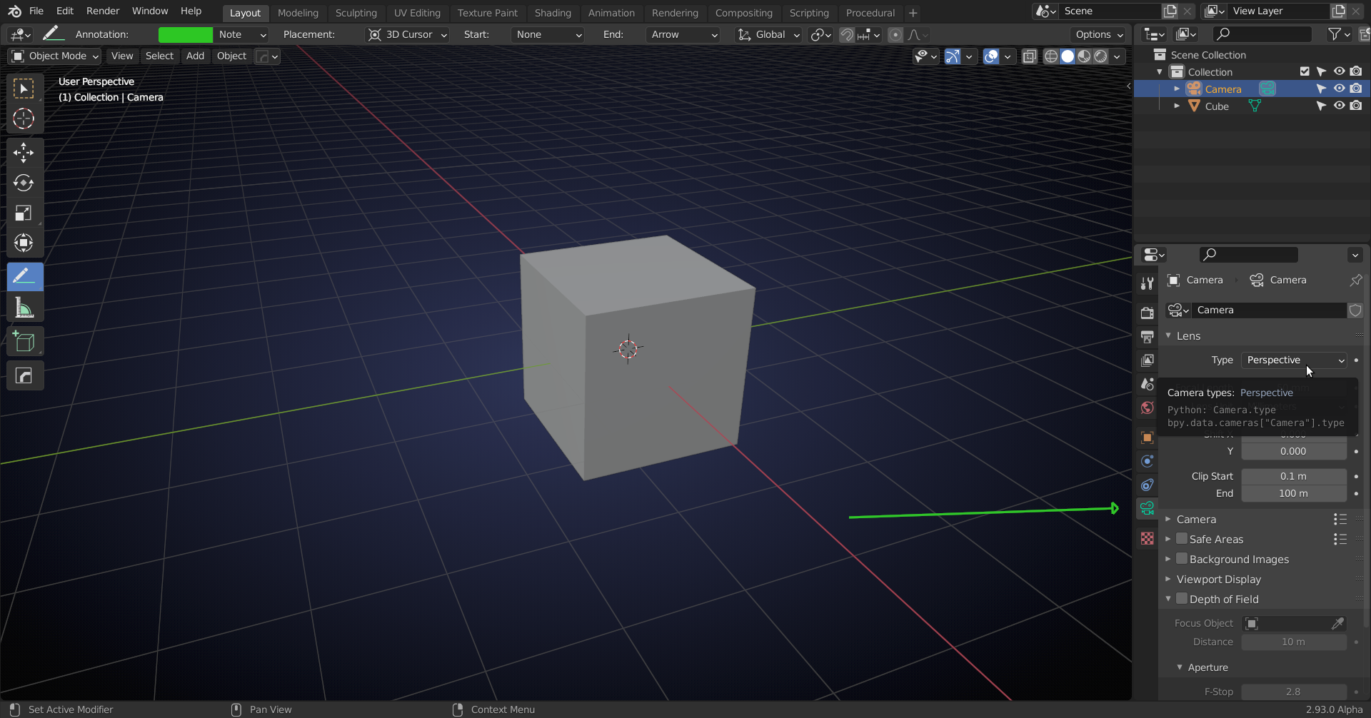Enable the Safe Areas checkbox

point(1182,539)
